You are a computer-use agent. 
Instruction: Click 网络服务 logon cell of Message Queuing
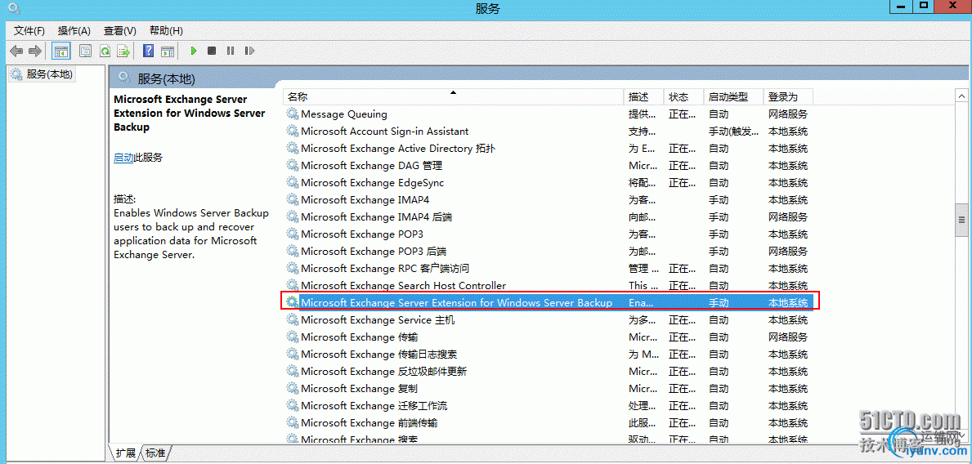tap(788, 114)
